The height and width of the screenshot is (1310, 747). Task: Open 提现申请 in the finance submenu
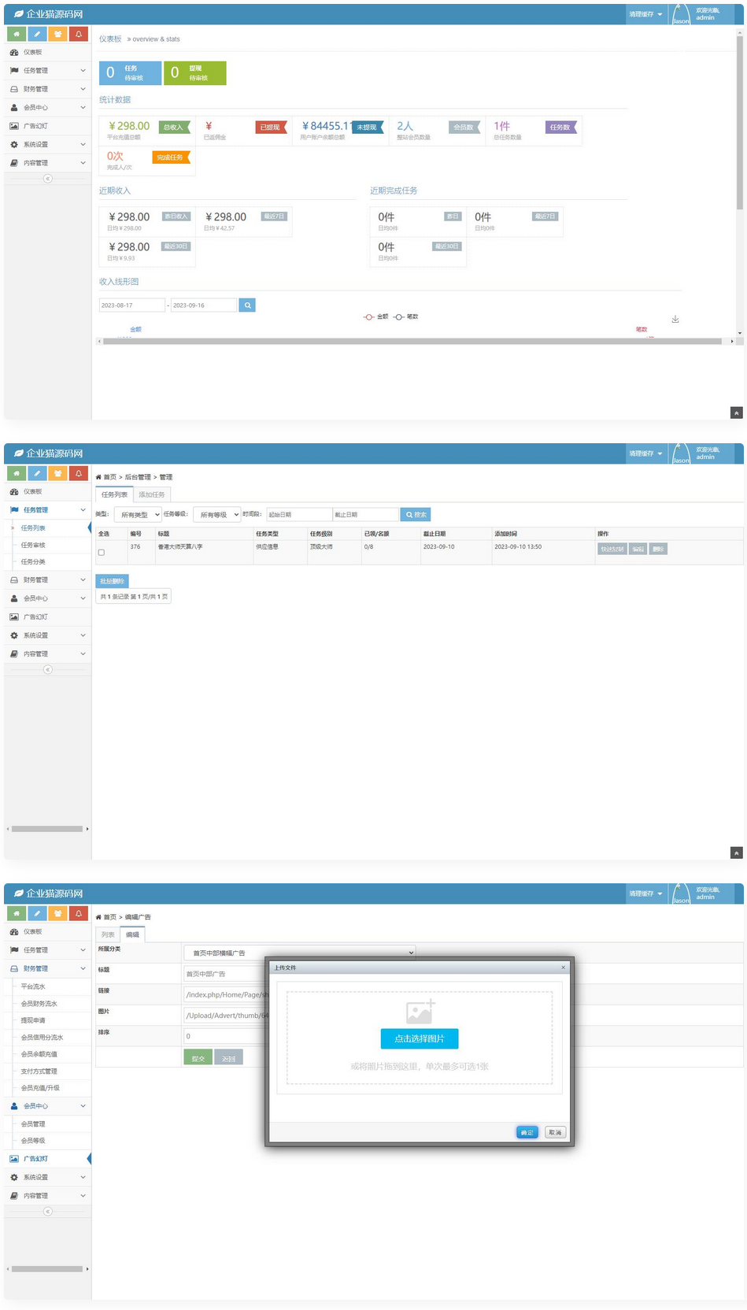[33, 1020]
